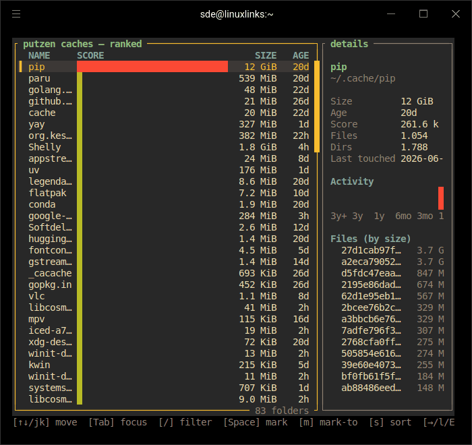
Task: Close the terminal window
Action: (455, 14)
